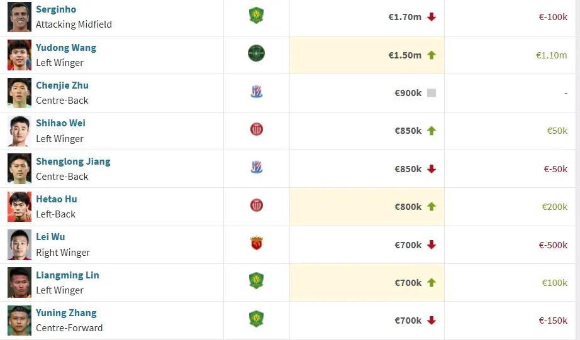The width and height of the screenshot is (580, 340).
Task: Open the blue club crest beside Chenjie Zhu
Action: coord(256,92)
